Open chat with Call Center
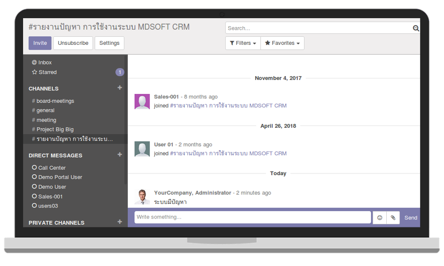This screenshot has height=266, width=444. 52,168
